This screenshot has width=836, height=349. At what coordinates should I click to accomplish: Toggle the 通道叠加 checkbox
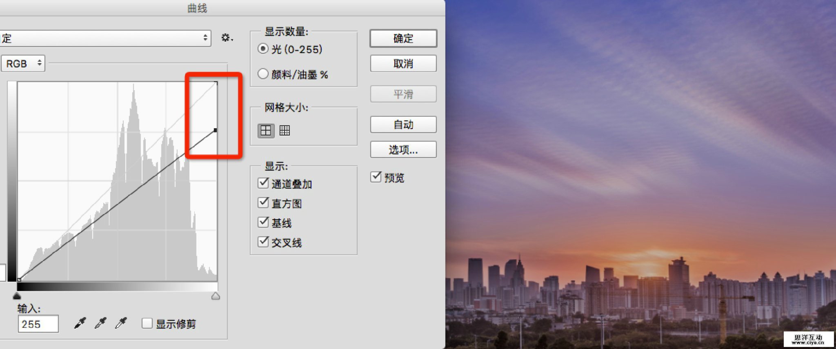(263, 183)
